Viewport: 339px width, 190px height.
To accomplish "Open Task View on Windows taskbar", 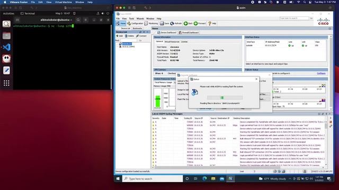I will pyautogui.click(x=195, y=178).
